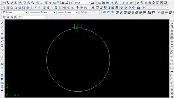
Task: Select the Fillet tool in Modify toolbar
Action: click(x=172, y=79)
